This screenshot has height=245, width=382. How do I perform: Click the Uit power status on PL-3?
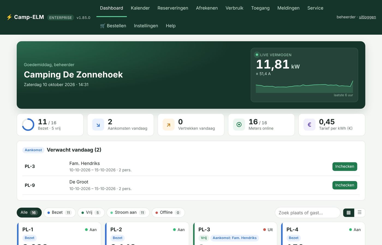coord(268,230)
